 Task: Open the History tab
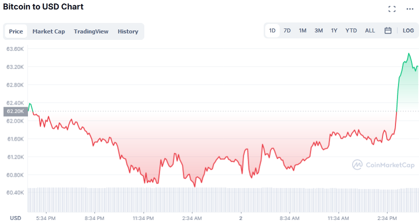coord(128,31)
